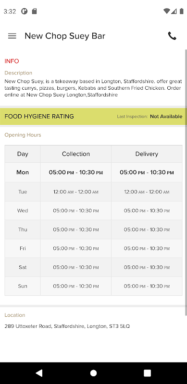Tap the restaurant description paragraph

point(93,88)
